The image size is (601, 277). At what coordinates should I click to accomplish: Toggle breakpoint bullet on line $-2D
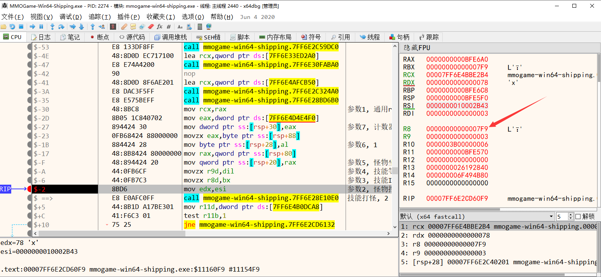(x=29, y=118)
